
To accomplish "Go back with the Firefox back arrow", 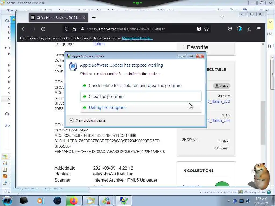I will [x=24, y=29].
